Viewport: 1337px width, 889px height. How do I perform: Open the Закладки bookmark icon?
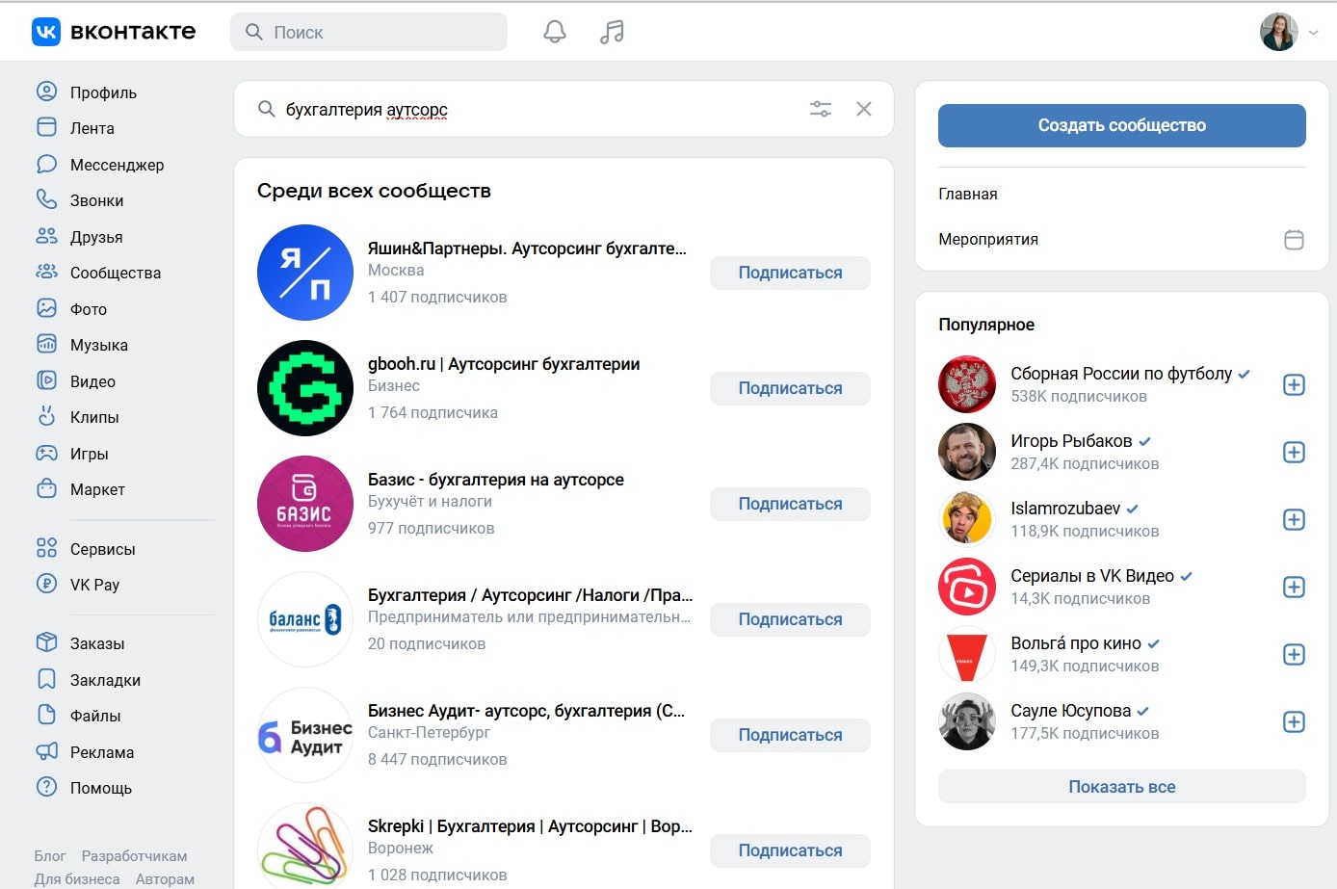[46, 679]
